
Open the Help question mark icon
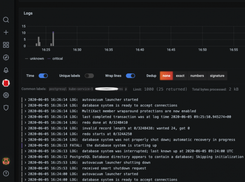click(6, 173)
